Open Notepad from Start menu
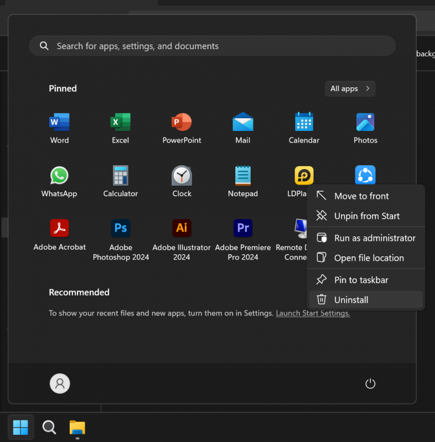 pos(243,182)
